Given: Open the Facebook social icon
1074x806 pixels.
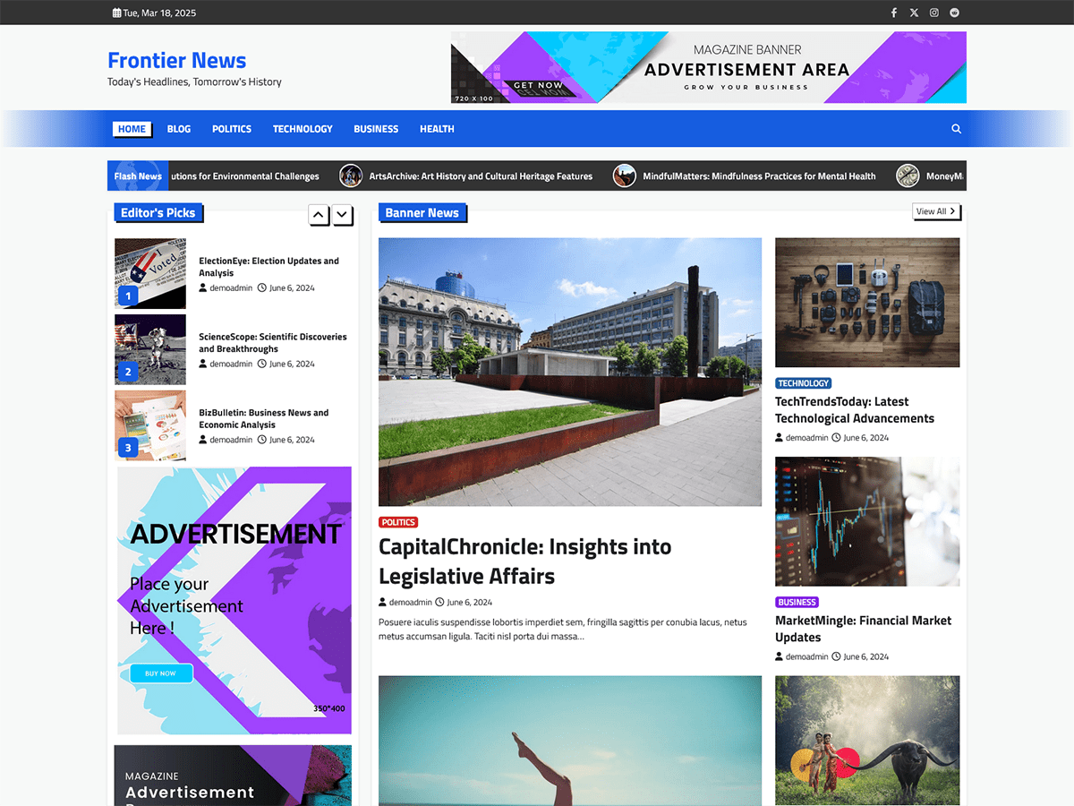Looking at the screenshot, I should [x=893, y=13].
